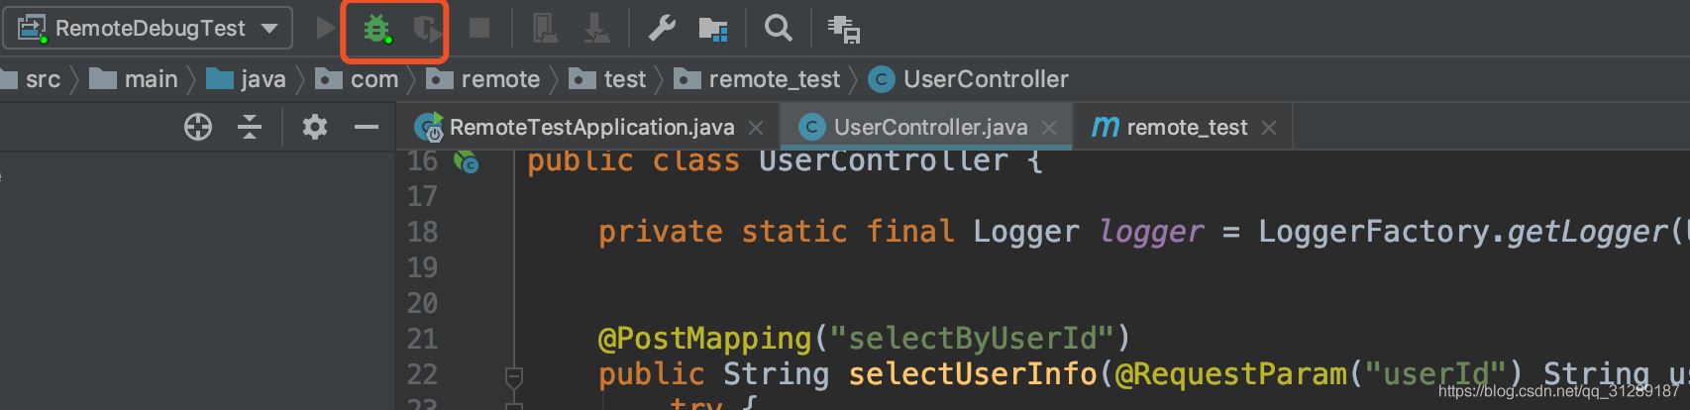Viewport: 1690px width, 410px height.
Task: Toggle fold marker beside selectUserInfo method
Action: point(513,376)
